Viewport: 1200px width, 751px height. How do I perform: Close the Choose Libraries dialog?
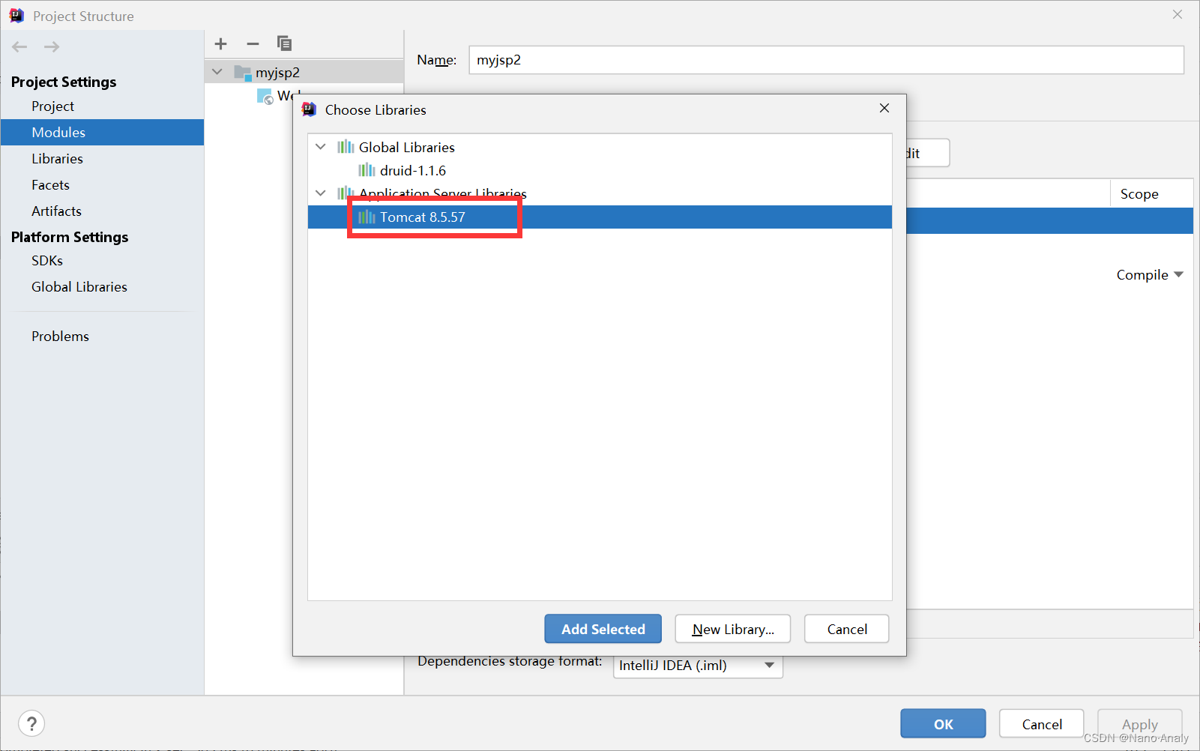tap(884, 109)
